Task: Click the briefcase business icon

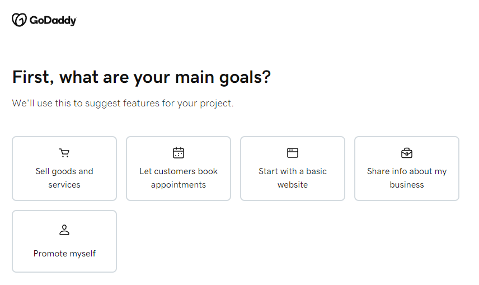Action: click(x=407, y=153)
